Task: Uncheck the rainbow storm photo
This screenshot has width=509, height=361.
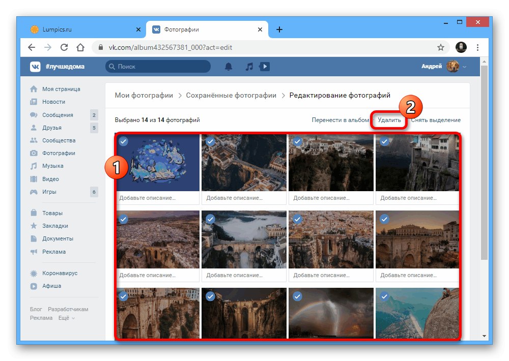Action: pyautogui.click(x=297, y=296)
